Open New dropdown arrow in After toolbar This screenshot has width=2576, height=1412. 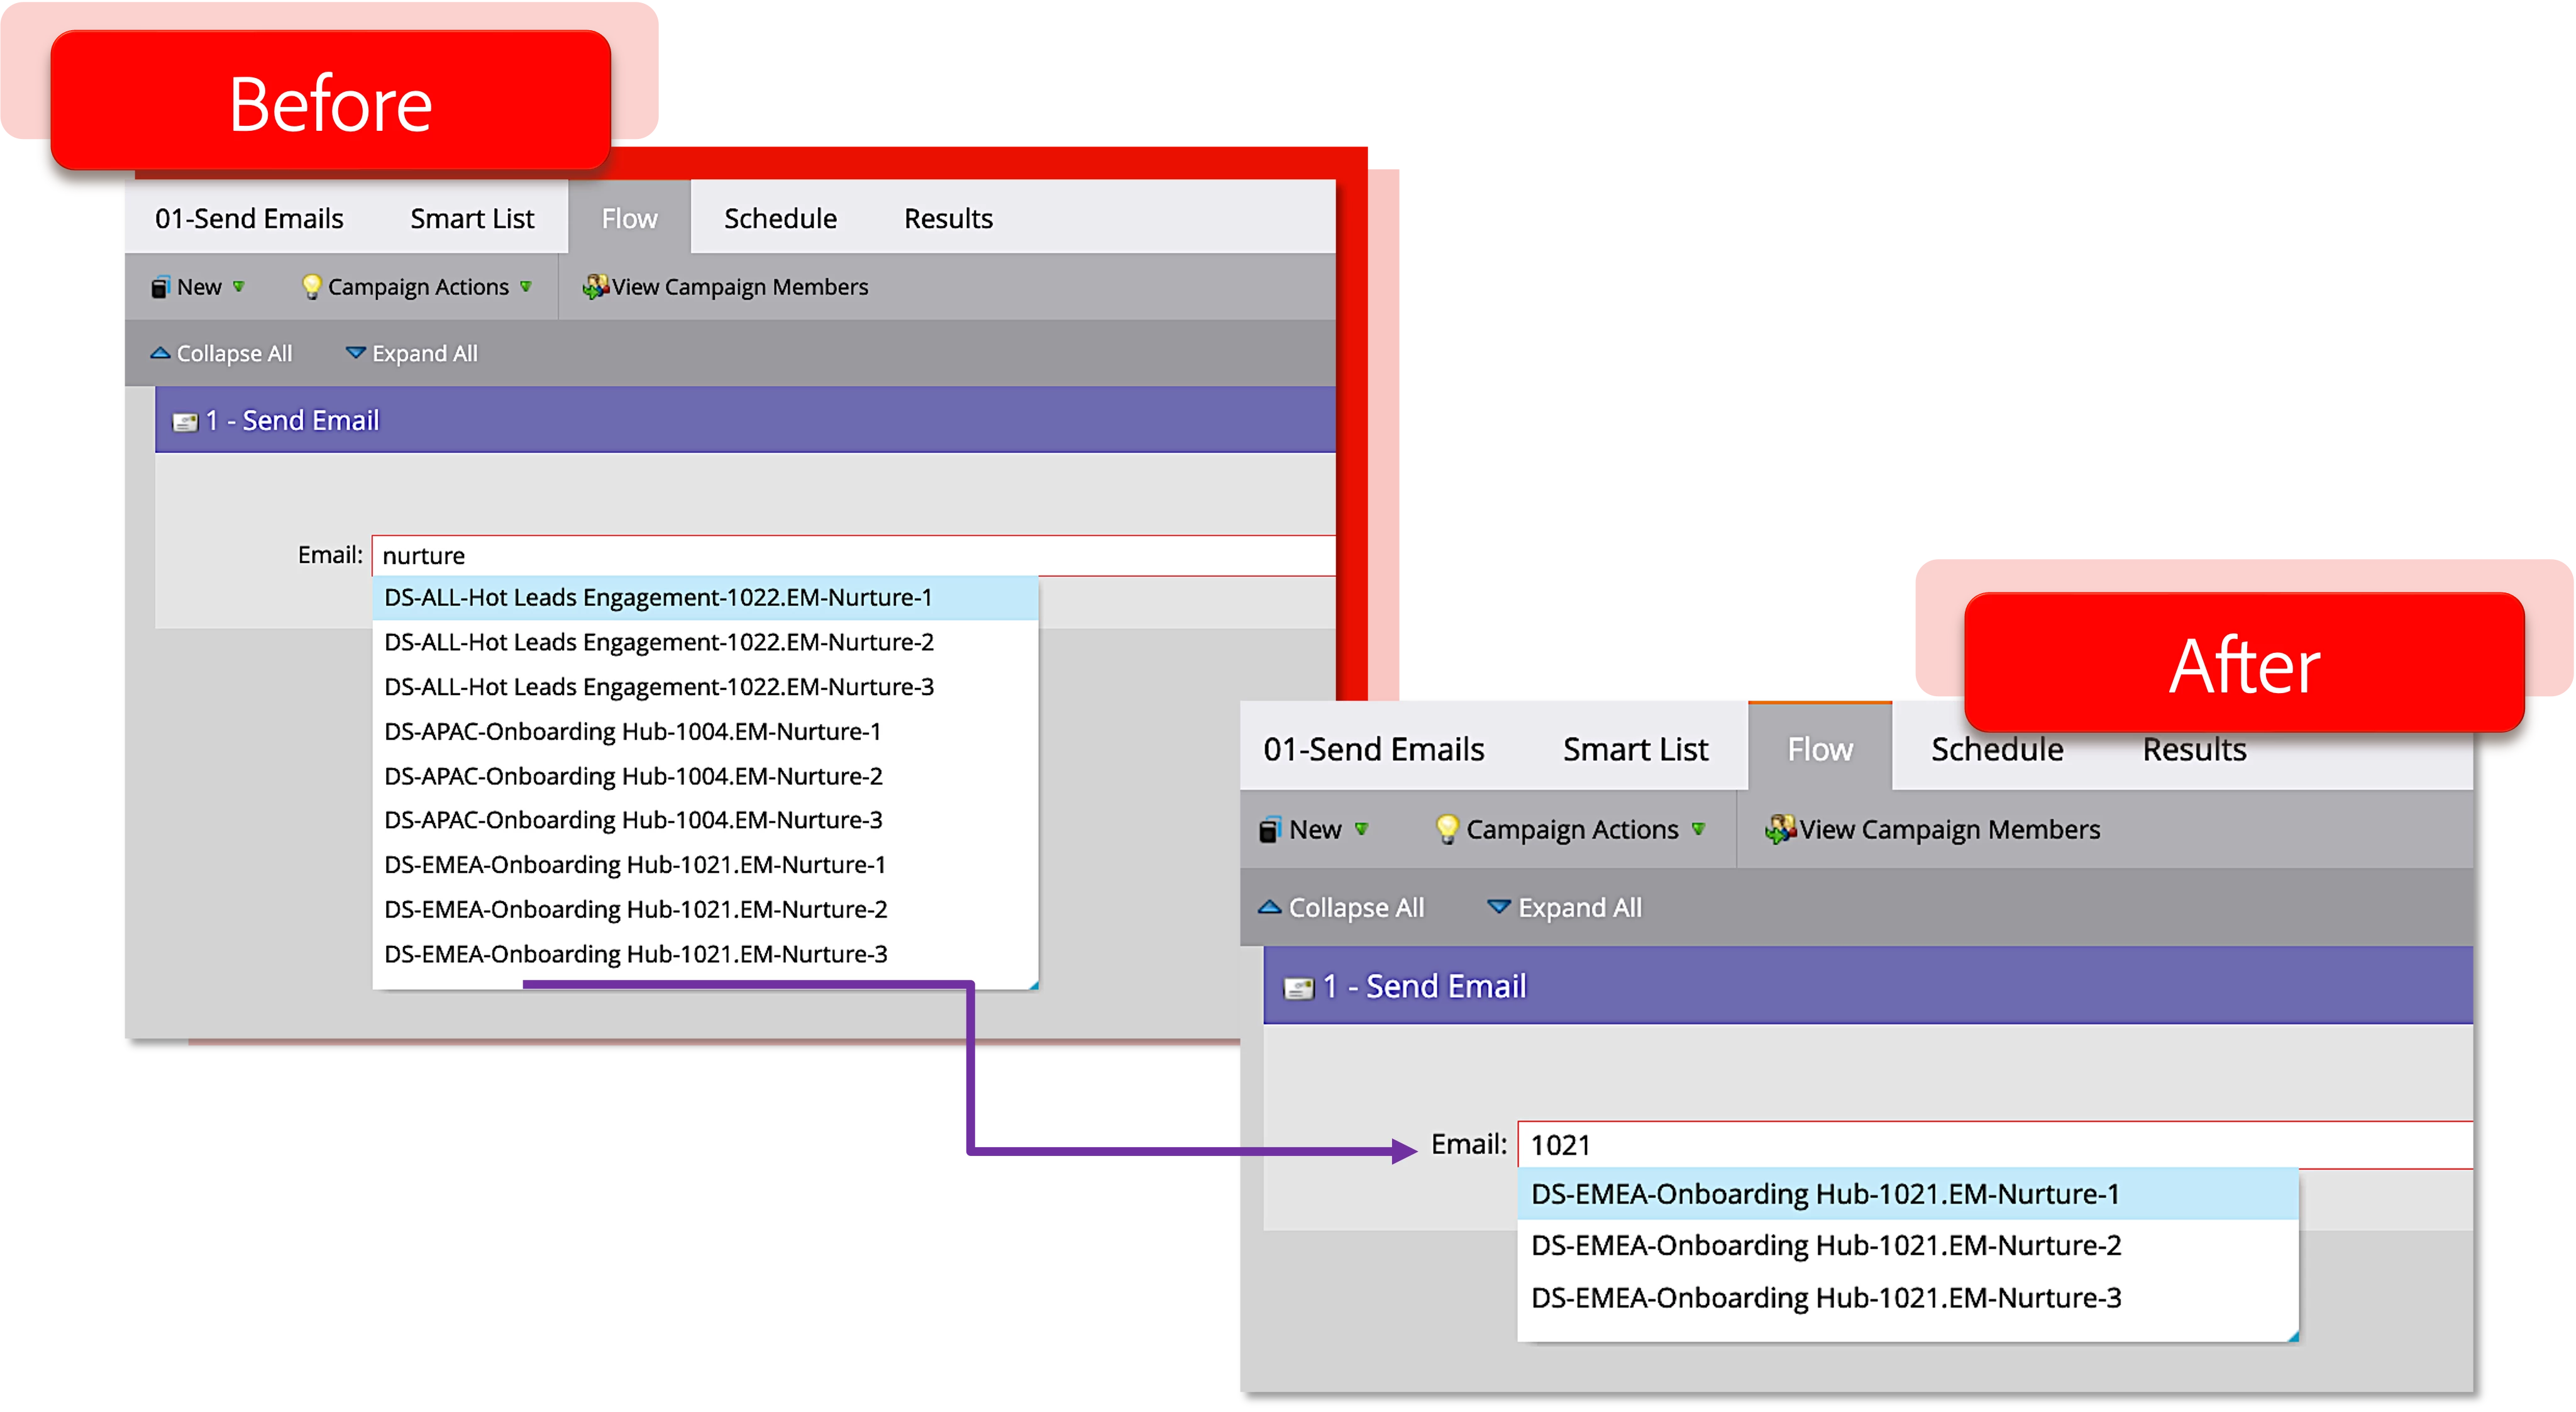1361,829
